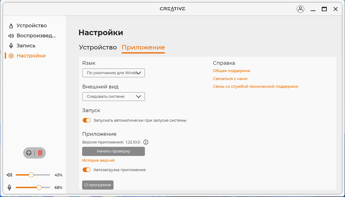Click the Creative logo in title bar
The image size is (345, 197).
(x=172, y=9)
